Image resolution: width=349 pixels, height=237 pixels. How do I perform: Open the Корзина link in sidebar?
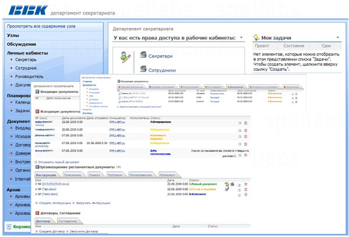coord(22,227)
